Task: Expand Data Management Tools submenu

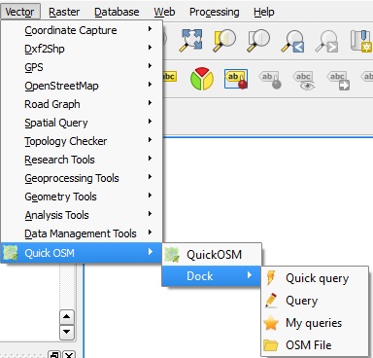Action: coord(82,233)
